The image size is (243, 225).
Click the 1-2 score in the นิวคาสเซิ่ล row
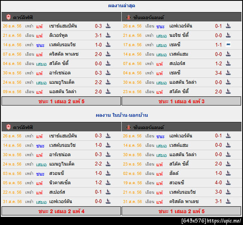pos(98,183)
